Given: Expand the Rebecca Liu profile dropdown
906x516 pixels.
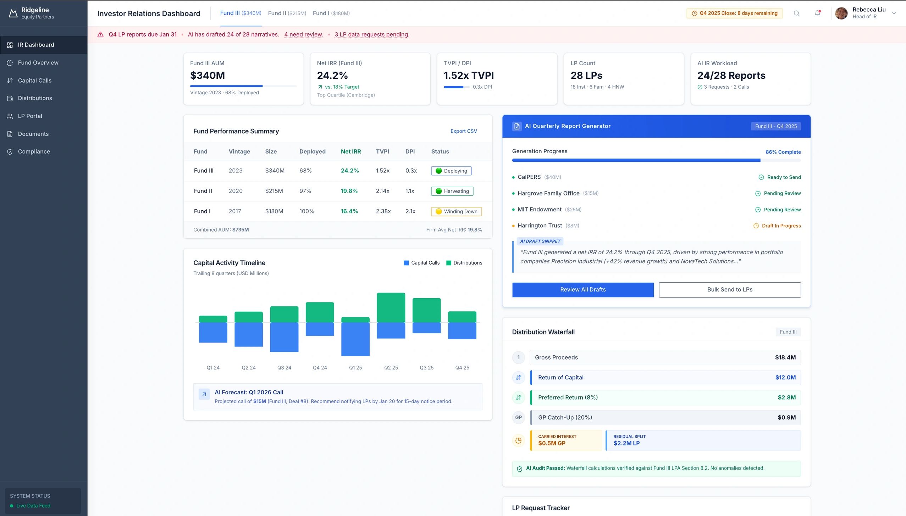Looking at the screenshot, I should click(x=894, y=13).
